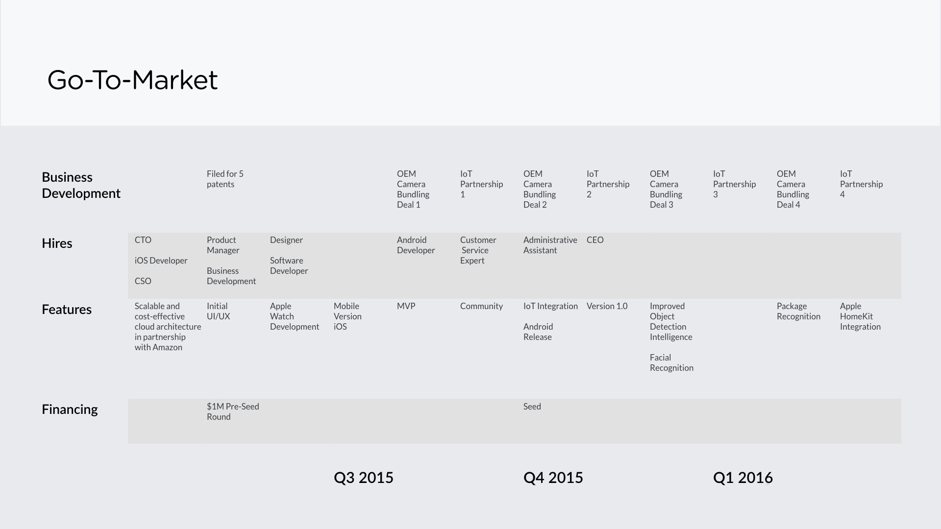Image resolution: width=941 pixels, height=529 pixels.
Task: Click the Q4 2015 timeline label
Action: (x=553, y=478)
